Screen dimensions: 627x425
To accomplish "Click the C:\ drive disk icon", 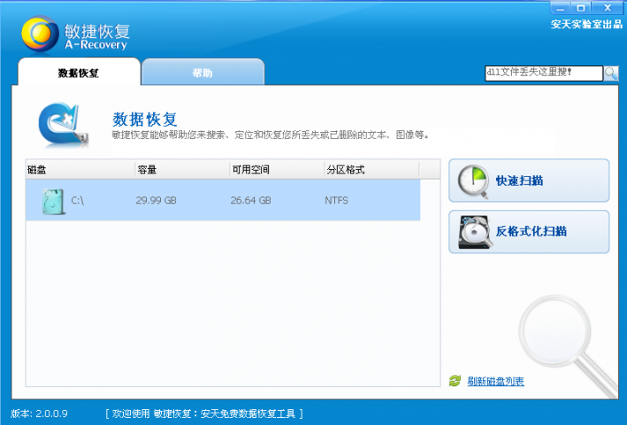I will coord(53,201).
